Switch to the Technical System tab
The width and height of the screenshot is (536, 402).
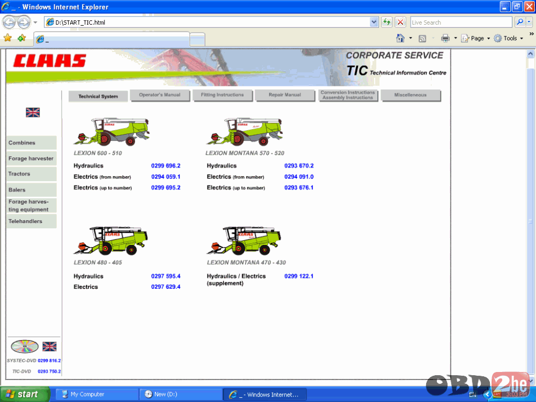pyautogui.click(x=98, y=96)
